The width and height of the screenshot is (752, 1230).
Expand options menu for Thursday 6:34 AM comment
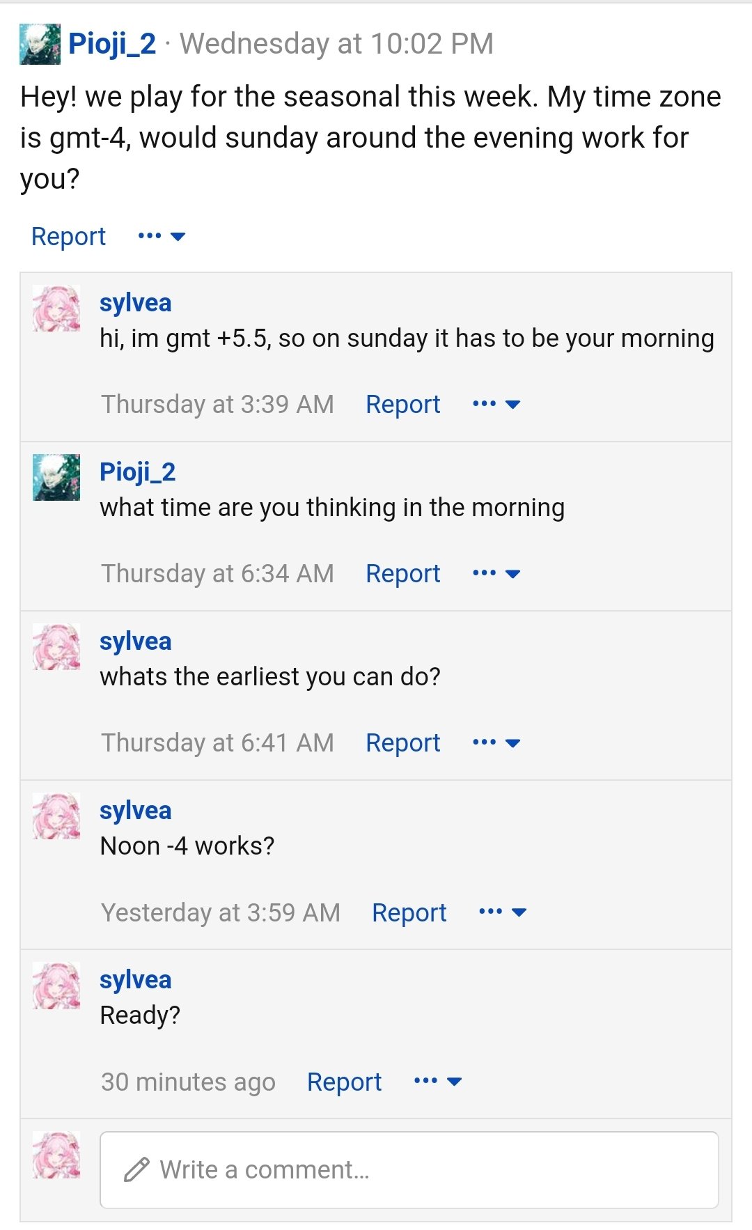tap(496, 573)
